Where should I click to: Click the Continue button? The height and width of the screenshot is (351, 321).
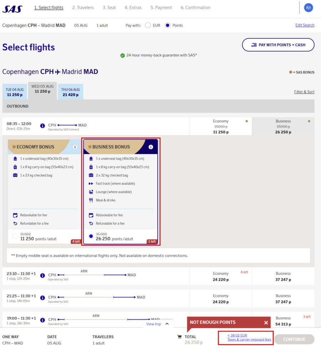[294, 339]
